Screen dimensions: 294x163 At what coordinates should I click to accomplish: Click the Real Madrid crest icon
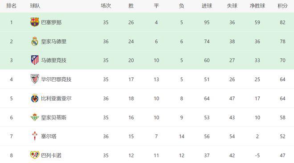35,42
